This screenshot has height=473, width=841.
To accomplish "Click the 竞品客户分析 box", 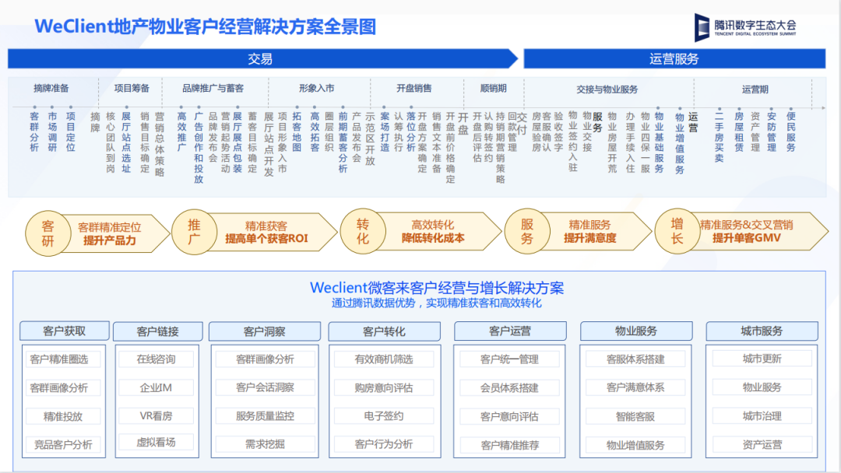I will click(x=63, y=445).
